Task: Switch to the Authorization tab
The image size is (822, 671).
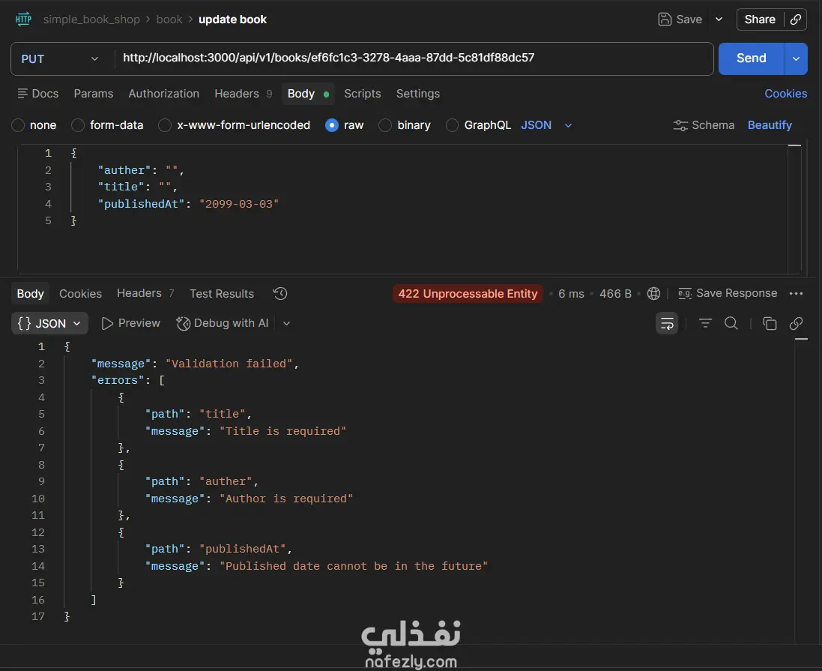Action: click(163, 94)
